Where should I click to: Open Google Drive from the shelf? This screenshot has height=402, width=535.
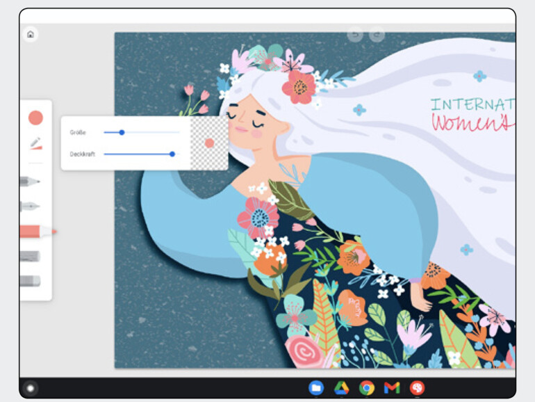tap(341, 388)
